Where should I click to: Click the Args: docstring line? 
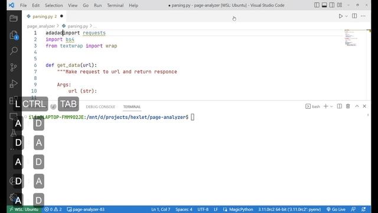(64, 85)
